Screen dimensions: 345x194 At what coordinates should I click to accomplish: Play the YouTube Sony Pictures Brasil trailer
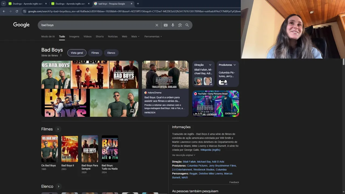click(216, 103)
